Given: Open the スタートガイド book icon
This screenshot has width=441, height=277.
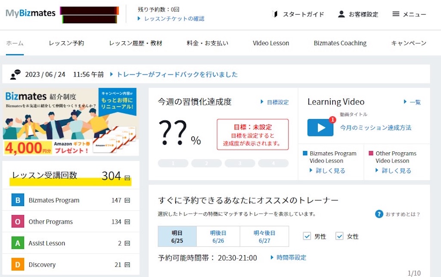Looking at the screenshot, I should coord(275,14).
